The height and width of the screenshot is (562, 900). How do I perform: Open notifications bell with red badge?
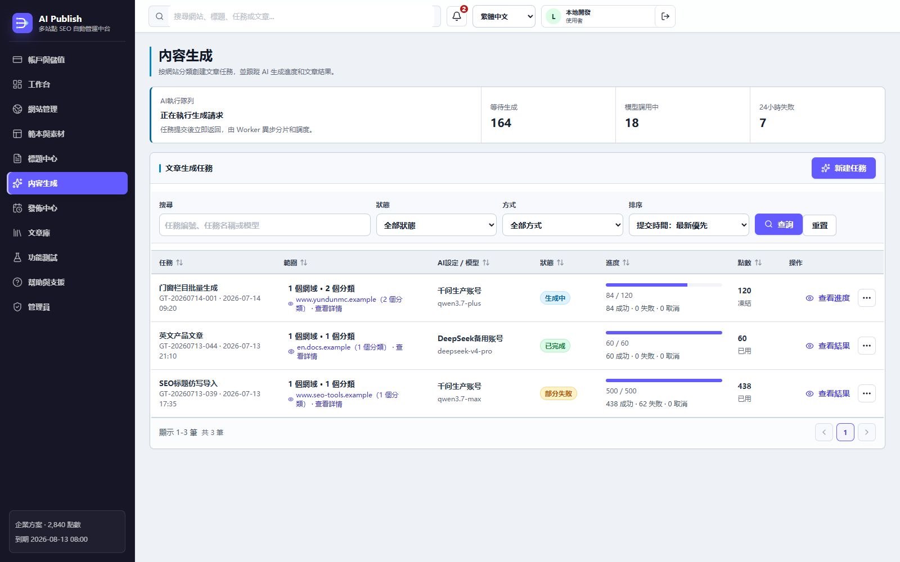pos(457,16)
